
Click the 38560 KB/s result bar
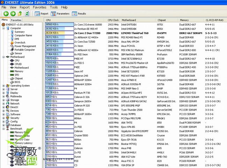point(59,24)
